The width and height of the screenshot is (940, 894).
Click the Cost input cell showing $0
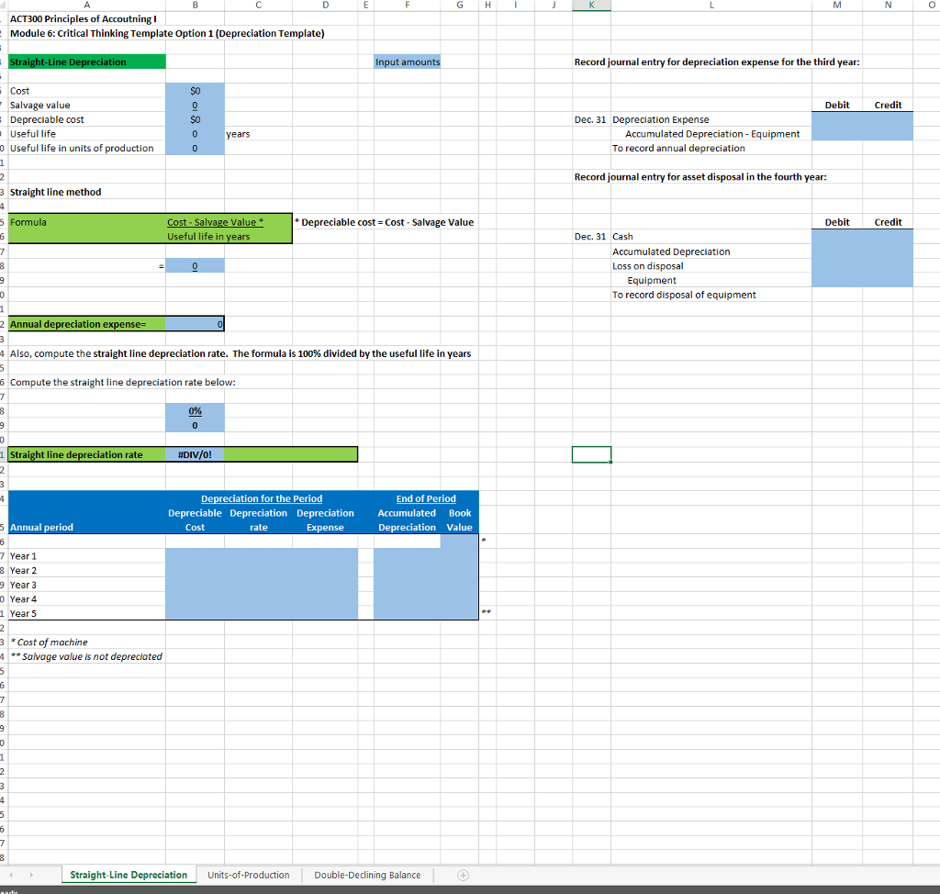coord(195,90)
